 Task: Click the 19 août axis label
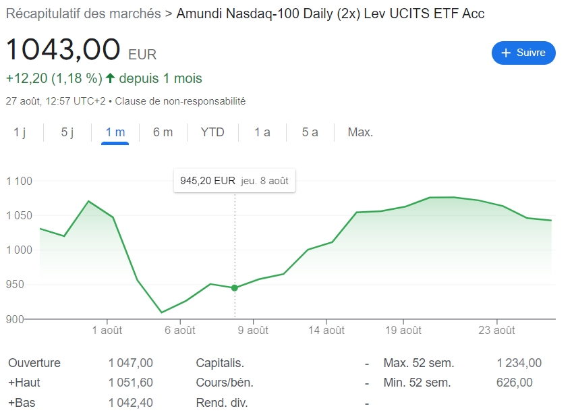point(403,331)
